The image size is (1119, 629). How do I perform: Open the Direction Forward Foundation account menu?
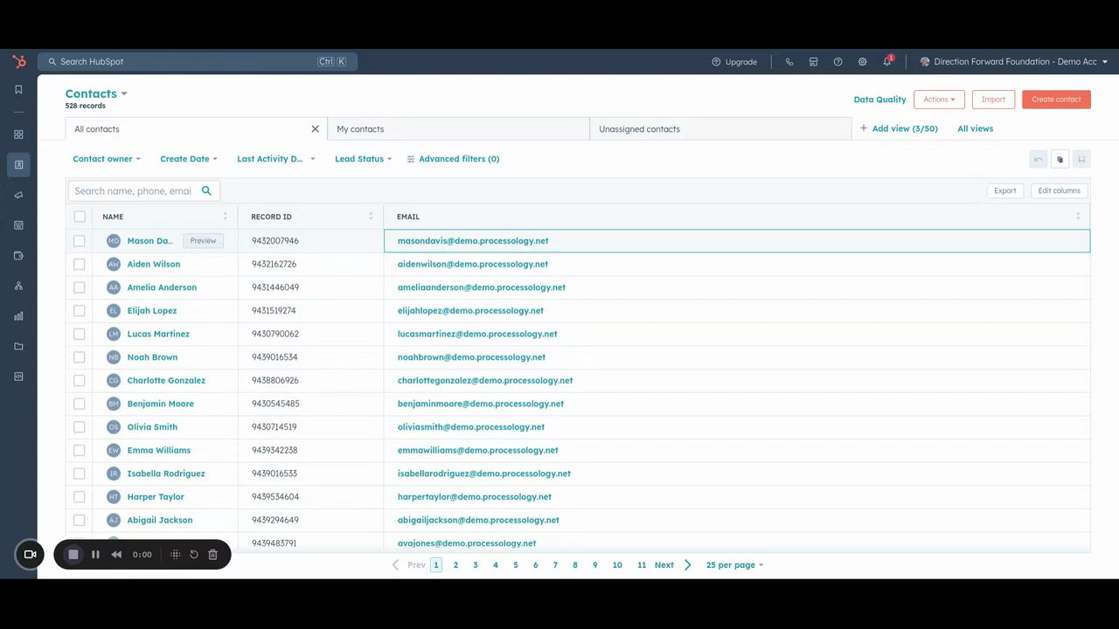coord(1014,62)
